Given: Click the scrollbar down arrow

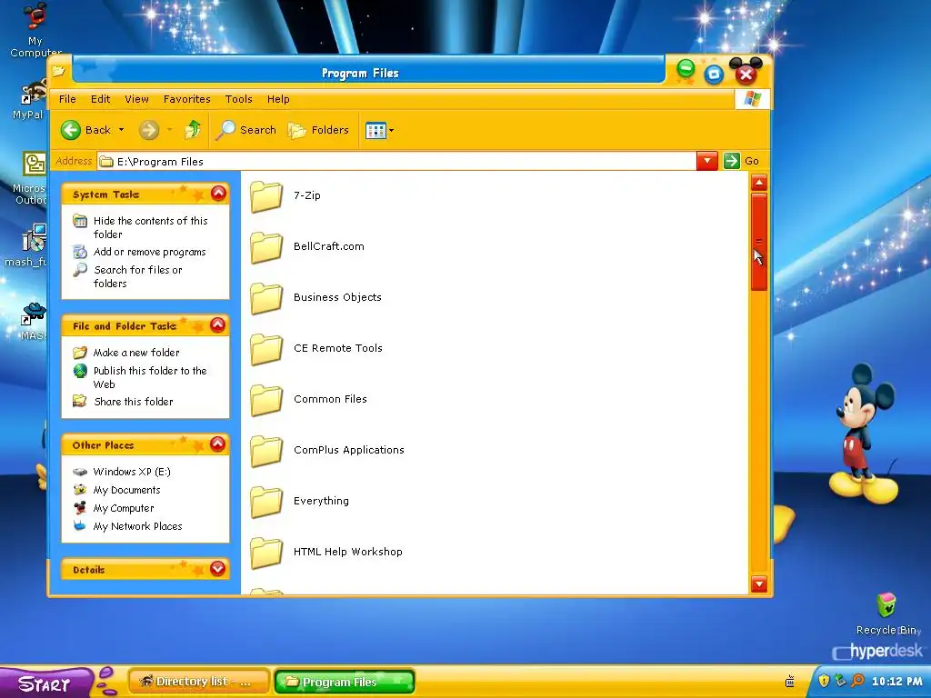Looking at the screenshot, I should pyautogui.click(x=759, y=584).
